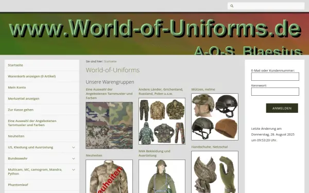Open NVA Bekleidung und Ausrüstung link

pos(154,153)
